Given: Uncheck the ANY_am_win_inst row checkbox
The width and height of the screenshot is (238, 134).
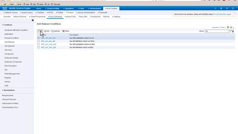Looking at the screenshot, I should (x=38, y=38).
